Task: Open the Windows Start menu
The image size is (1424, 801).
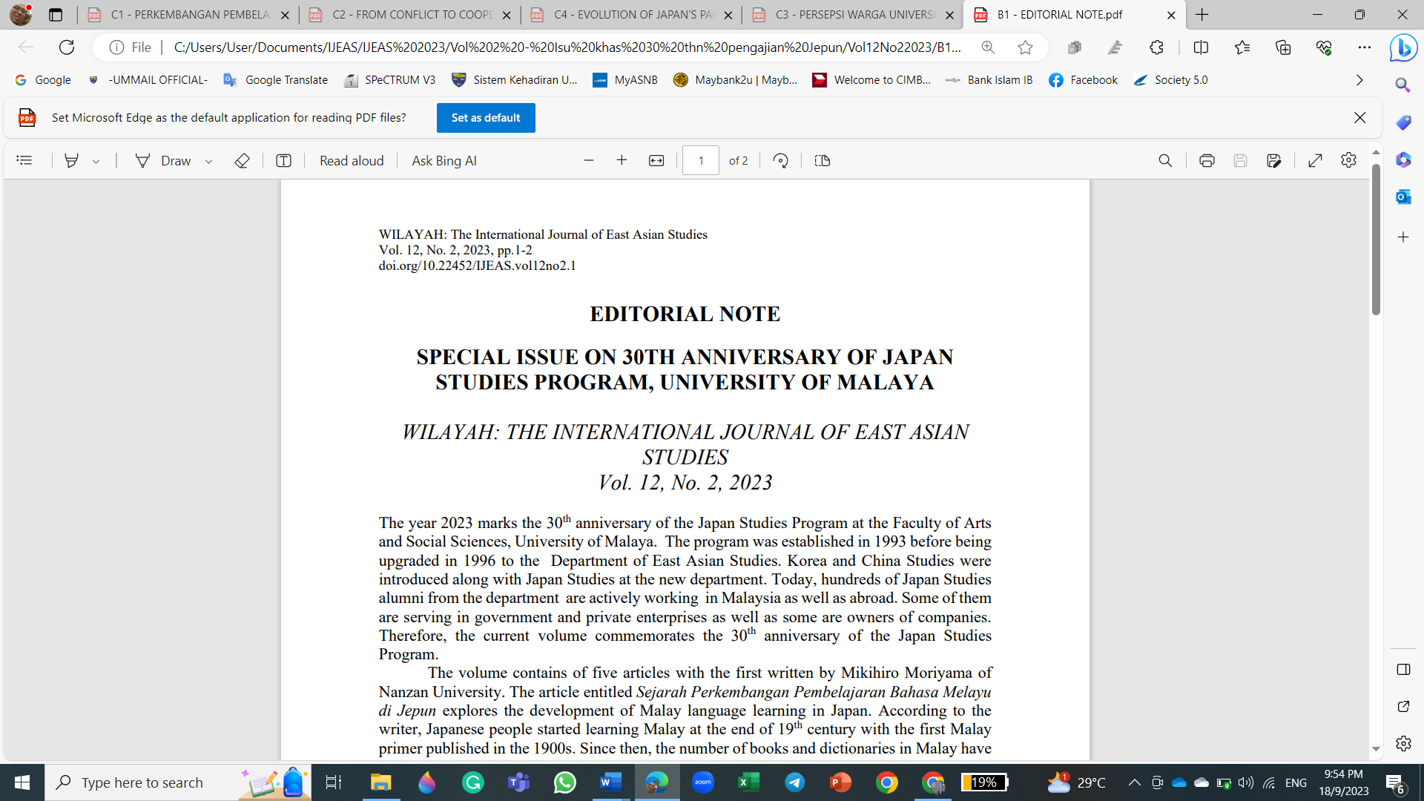Action: coord(22,782)
